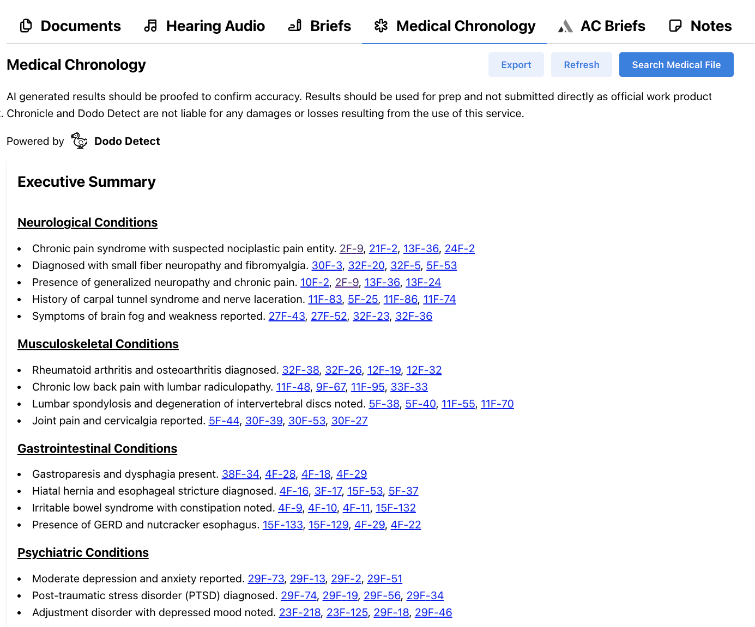755x627 pixels.
Task: Click the Refresh button
Action: [581, 64]
